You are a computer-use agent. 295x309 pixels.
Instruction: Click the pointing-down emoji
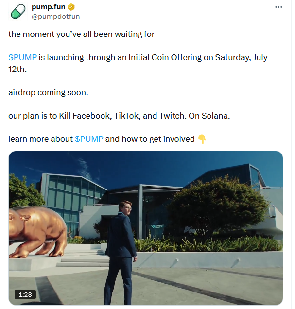tap(202, 139)
